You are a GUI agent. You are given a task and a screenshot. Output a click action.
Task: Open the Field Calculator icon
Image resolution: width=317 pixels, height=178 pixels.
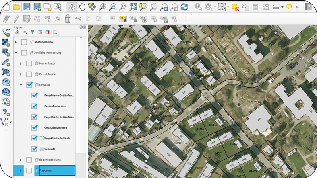(x=265, y=7)
